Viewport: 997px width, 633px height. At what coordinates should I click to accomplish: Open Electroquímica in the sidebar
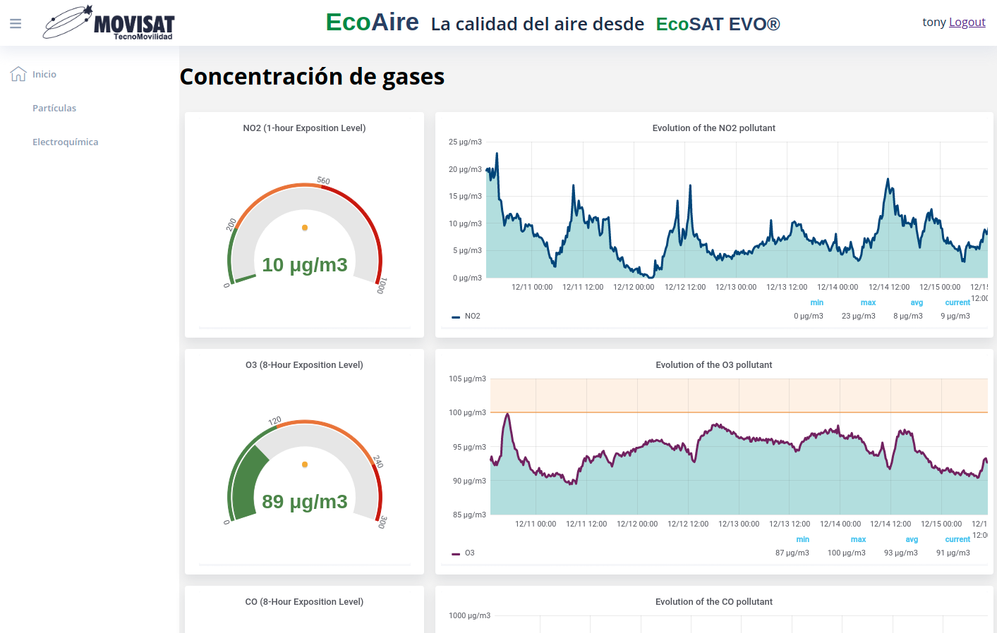click(x=65, y=142)
